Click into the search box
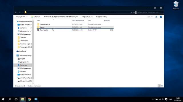This screenshot has height=102, width=183. tap(150, 12)
